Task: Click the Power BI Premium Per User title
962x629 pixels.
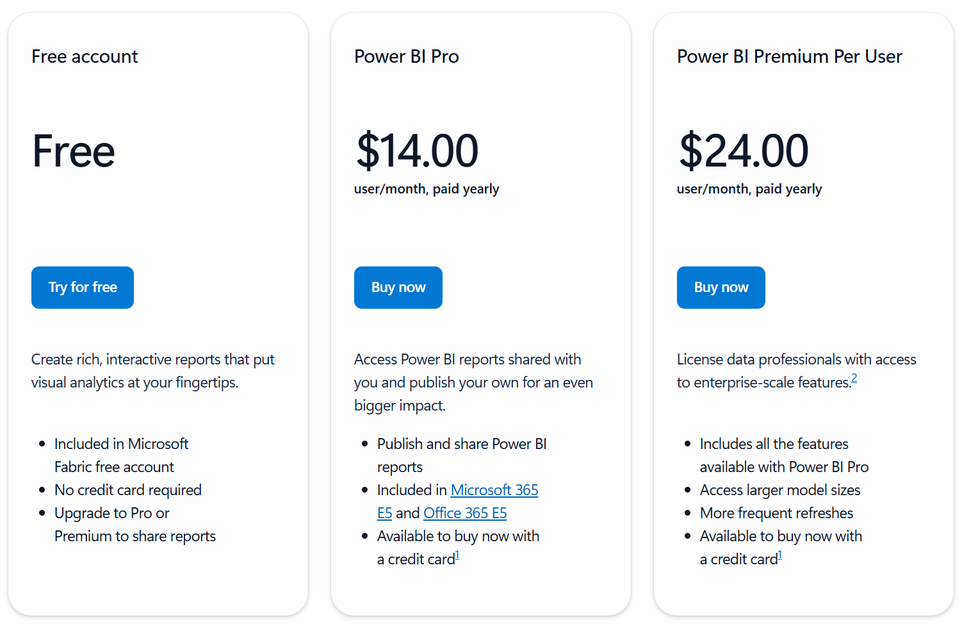Action: point(789,56)
